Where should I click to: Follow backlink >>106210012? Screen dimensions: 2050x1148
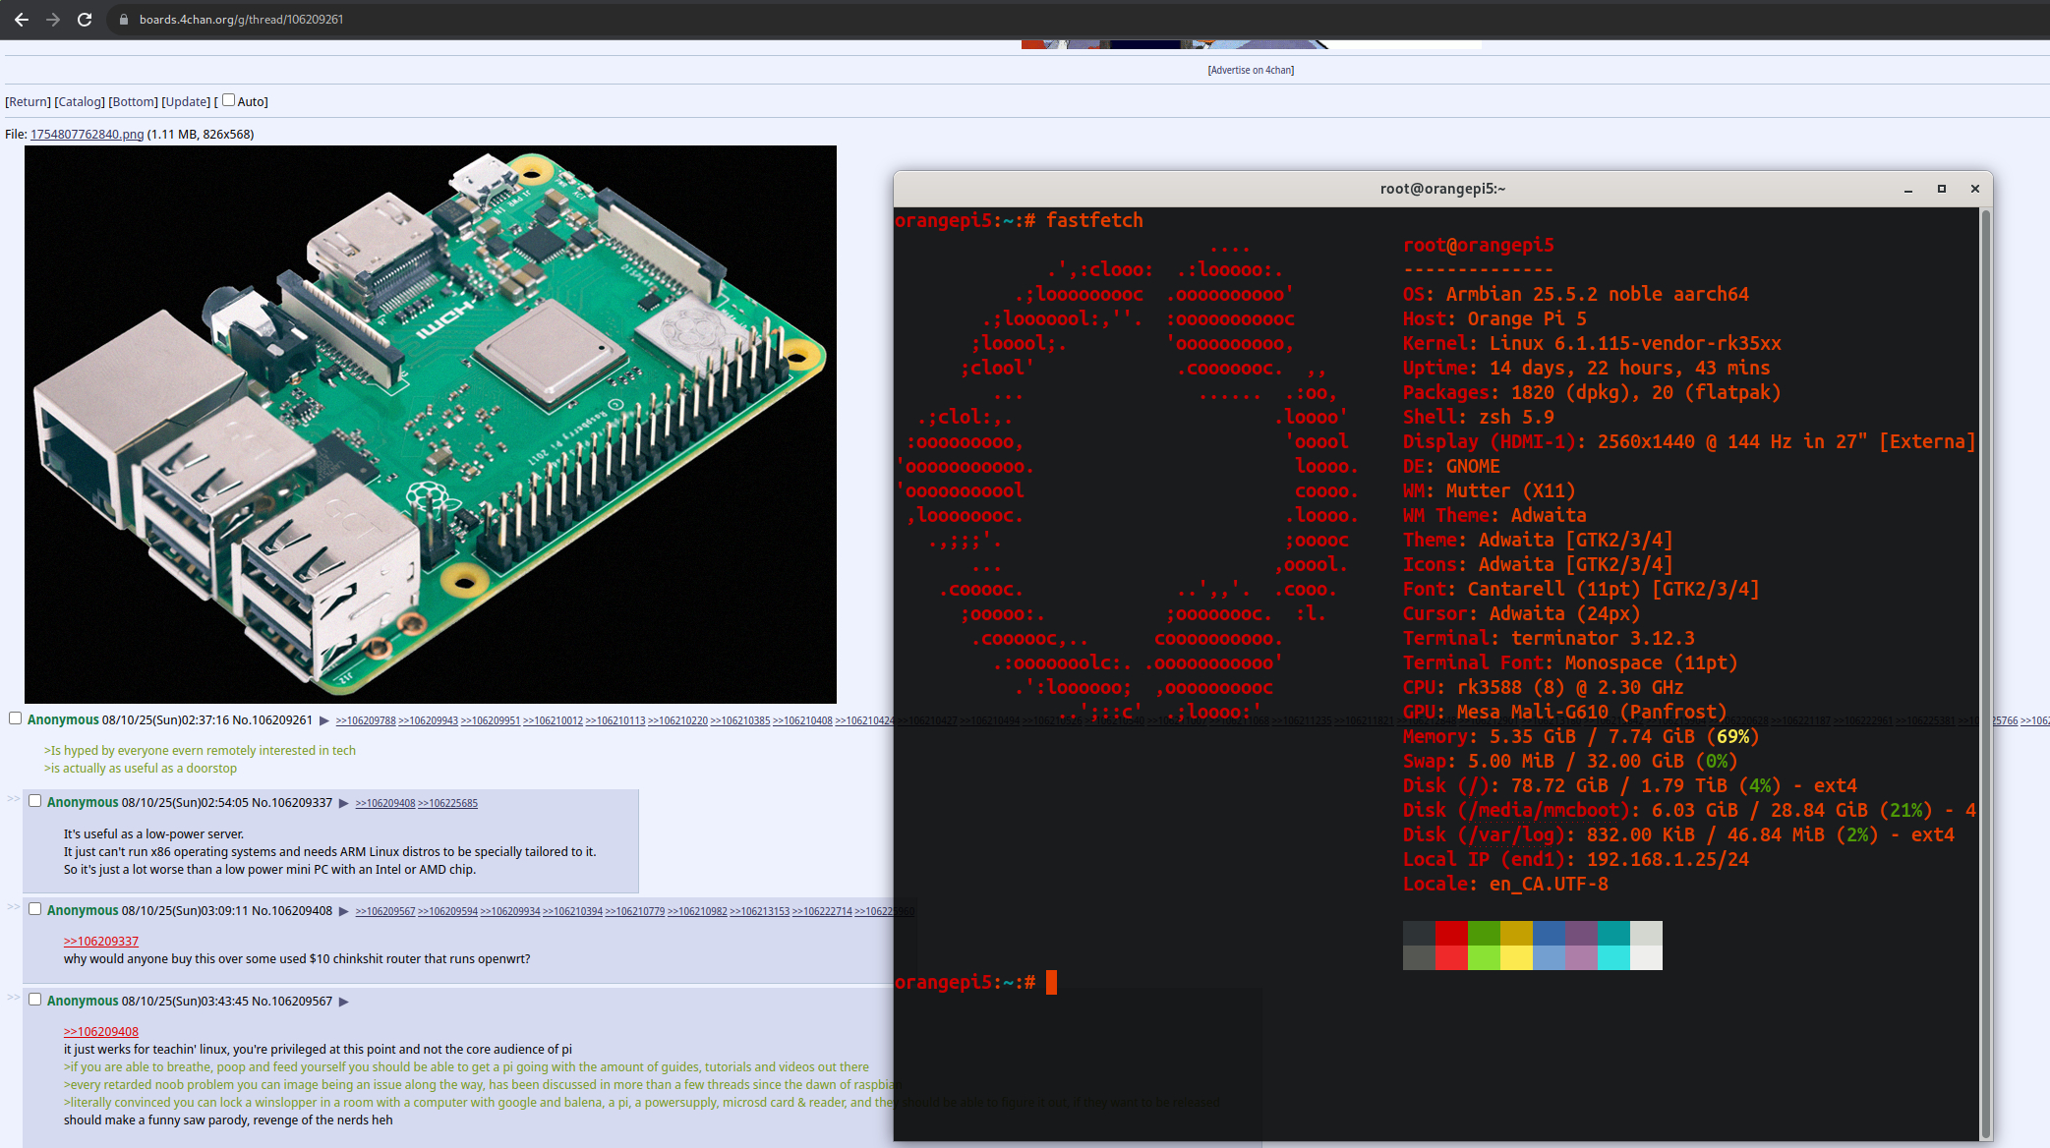coord(553,721)
